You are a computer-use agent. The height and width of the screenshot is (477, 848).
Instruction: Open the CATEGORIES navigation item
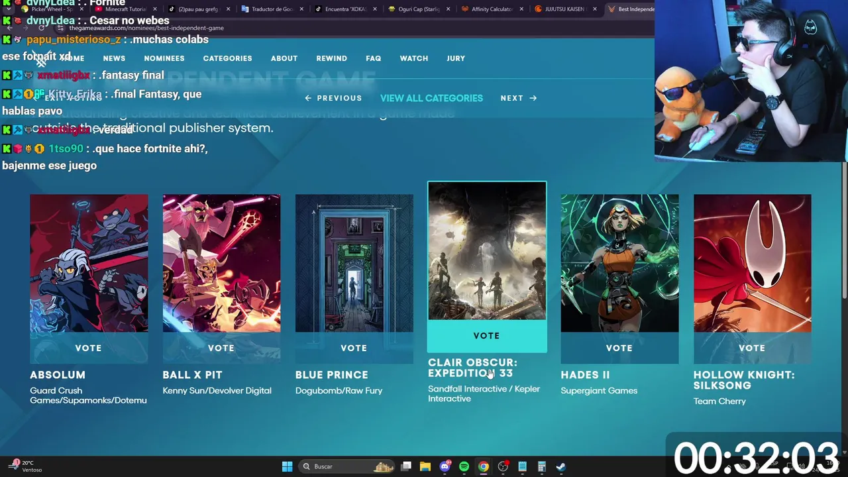point(227,58)
